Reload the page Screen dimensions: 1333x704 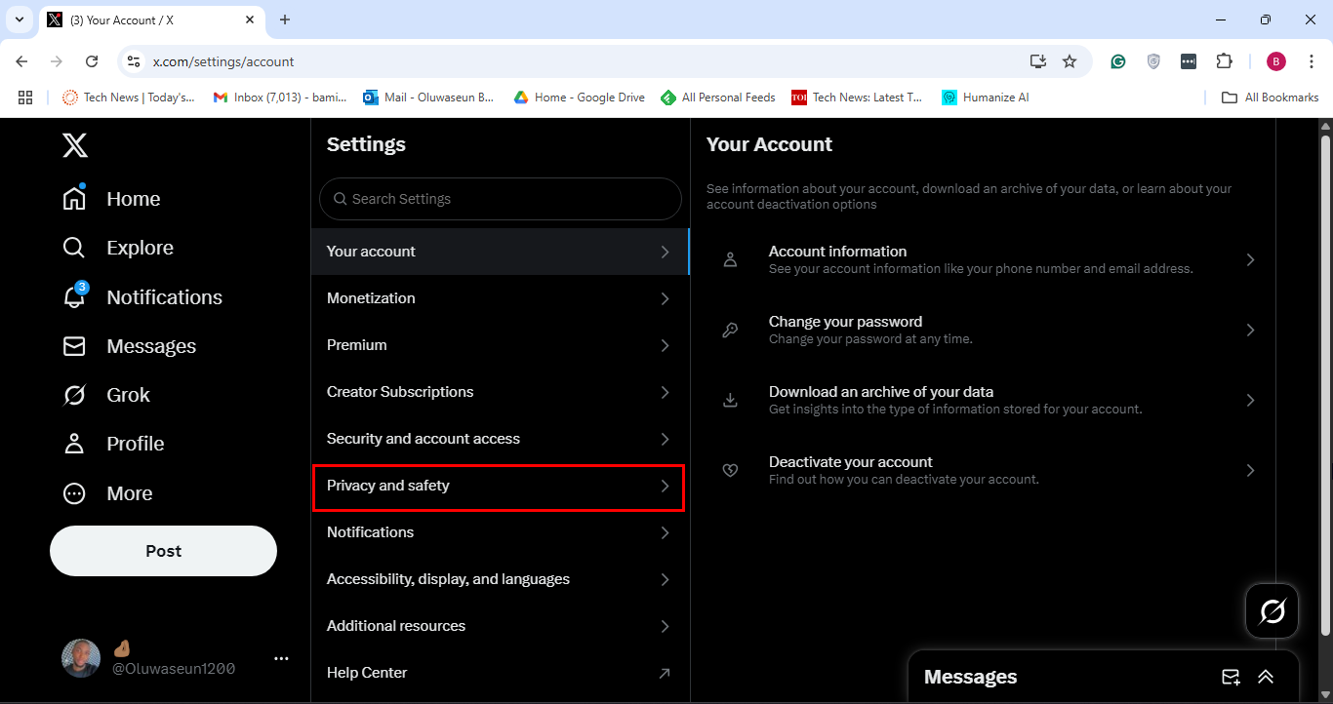pos(92,61)
